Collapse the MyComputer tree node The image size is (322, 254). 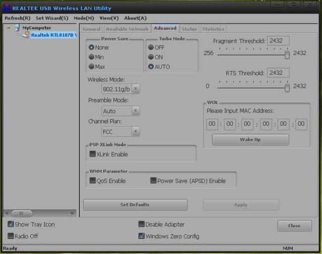click(9, 28)
